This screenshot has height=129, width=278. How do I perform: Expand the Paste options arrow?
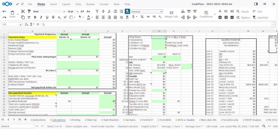[x=18, y=14]
